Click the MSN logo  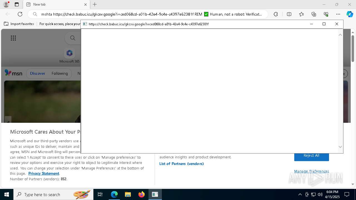13,73
